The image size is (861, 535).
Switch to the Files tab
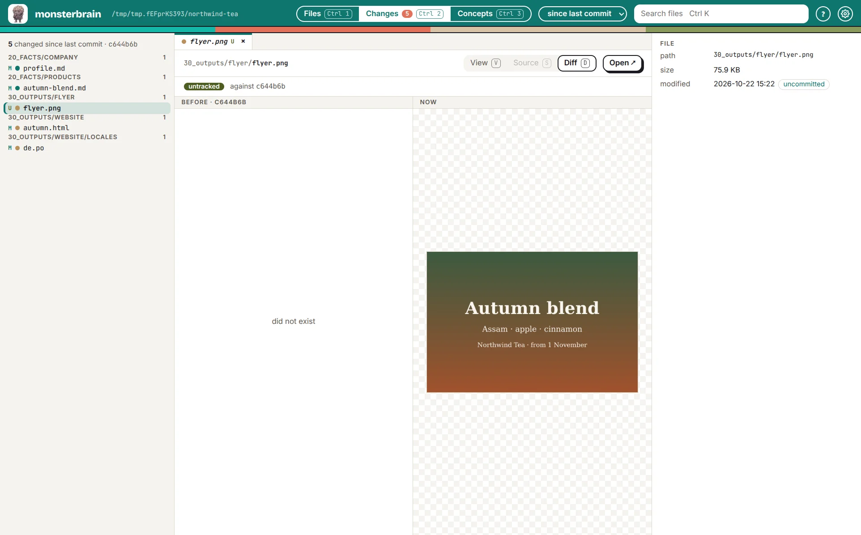328,14
